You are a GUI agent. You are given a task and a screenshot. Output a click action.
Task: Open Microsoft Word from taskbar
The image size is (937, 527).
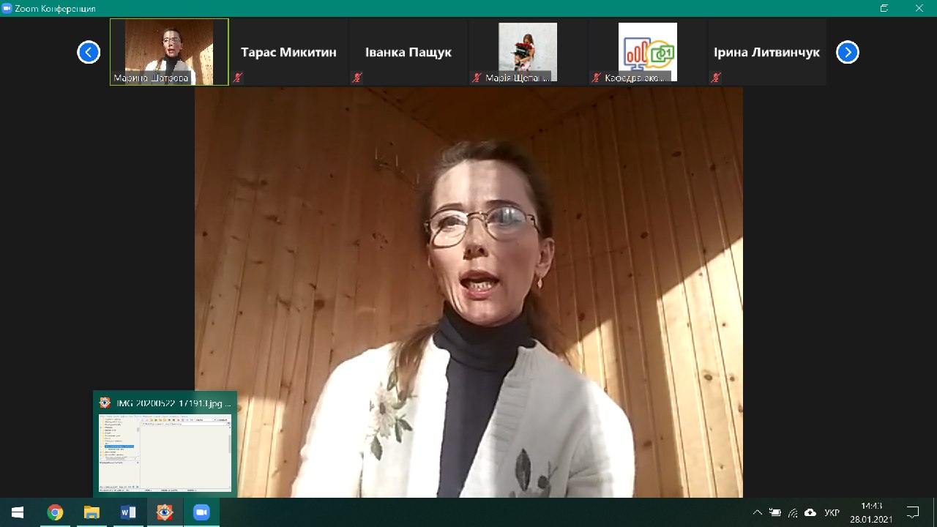128,512
